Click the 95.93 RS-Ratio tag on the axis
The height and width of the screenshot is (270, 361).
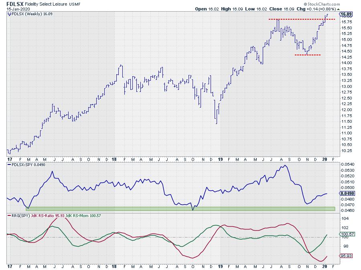pyautogui.click(x=346, y=256)
